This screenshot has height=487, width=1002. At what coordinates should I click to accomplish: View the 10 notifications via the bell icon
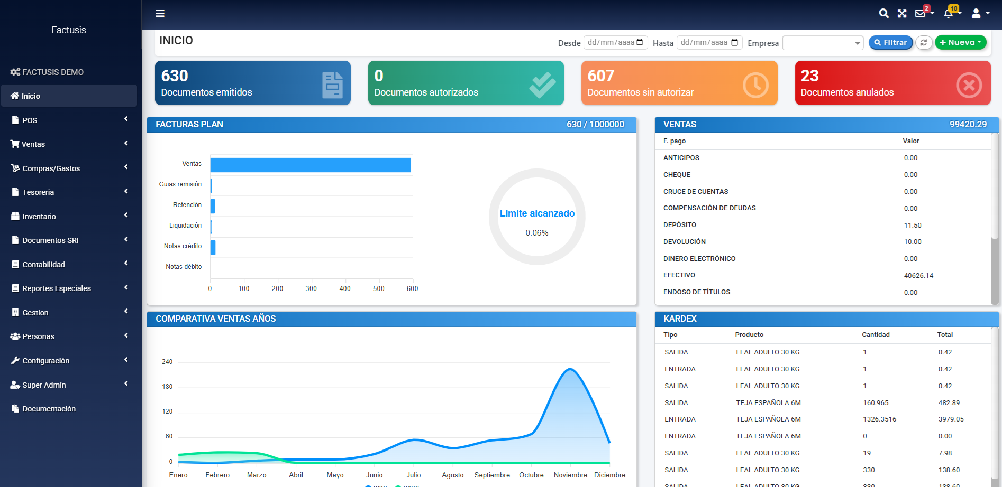point(948,14)
